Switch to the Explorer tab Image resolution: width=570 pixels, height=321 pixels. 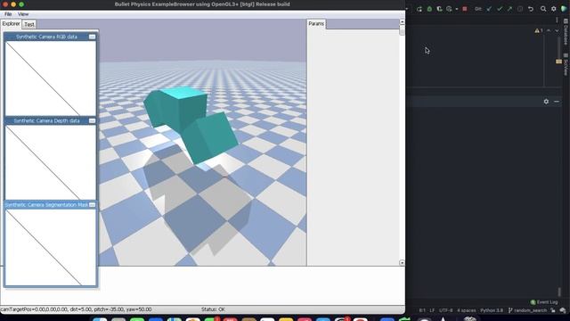[11, 24]
